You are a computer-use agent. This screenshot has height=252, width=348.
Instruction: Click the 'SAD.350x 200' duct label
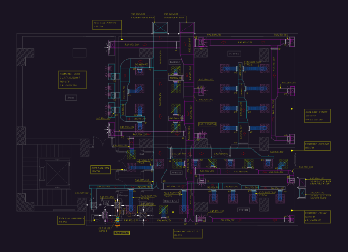[103, 119]
